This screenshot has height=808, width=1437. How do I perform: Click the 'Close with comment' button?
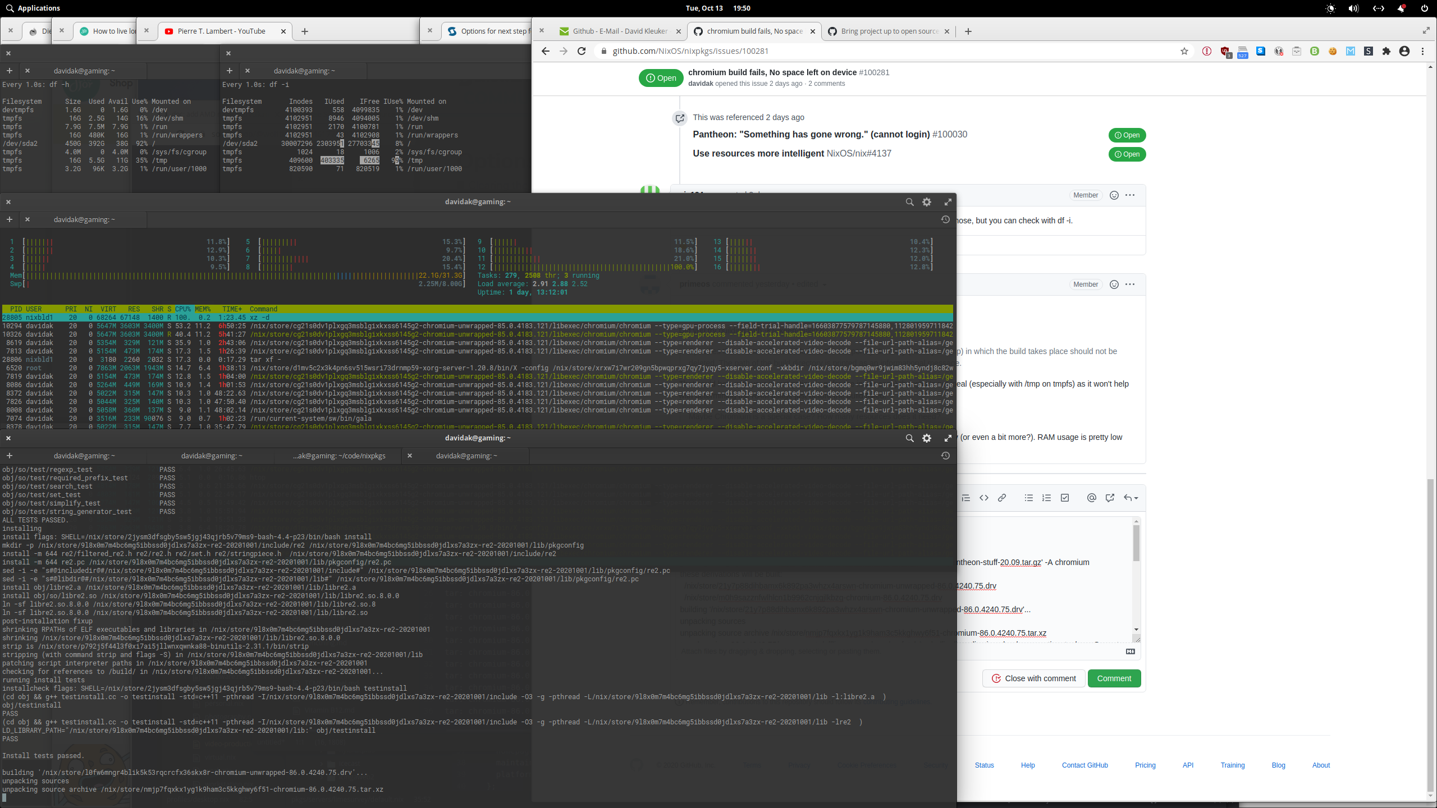coord(1033,678)
